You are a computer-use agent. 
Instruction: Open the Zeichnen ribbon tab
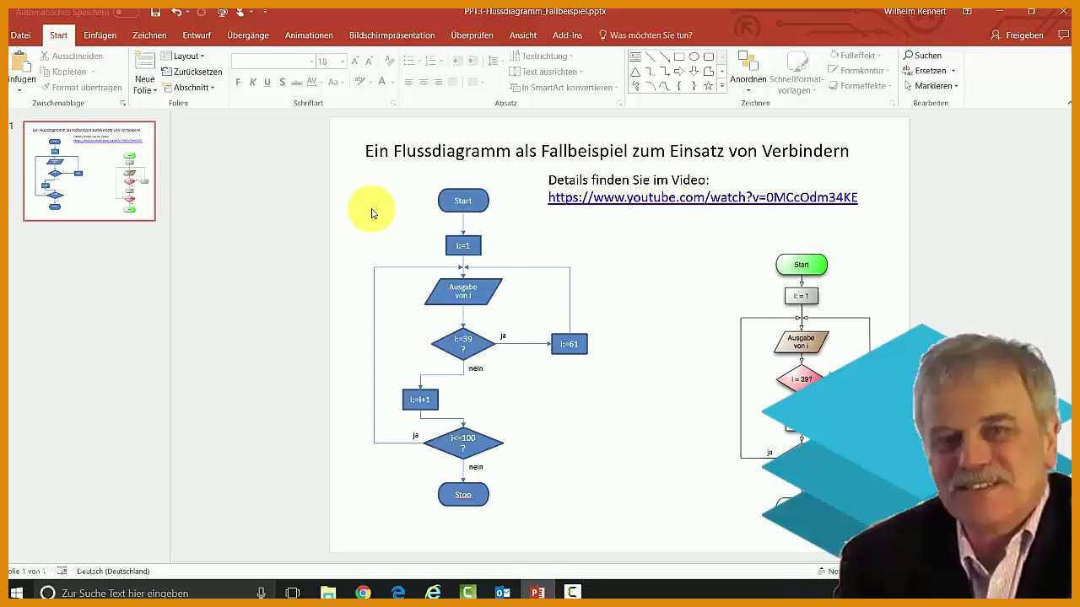click(x=149, y=35)
